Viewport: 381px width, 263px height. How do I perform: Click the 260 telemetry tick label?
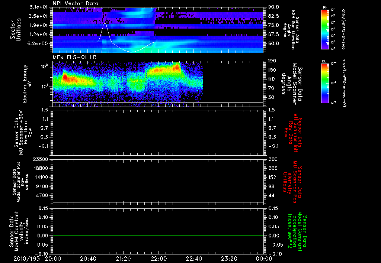pyautogui.click(x=272, y=159)
